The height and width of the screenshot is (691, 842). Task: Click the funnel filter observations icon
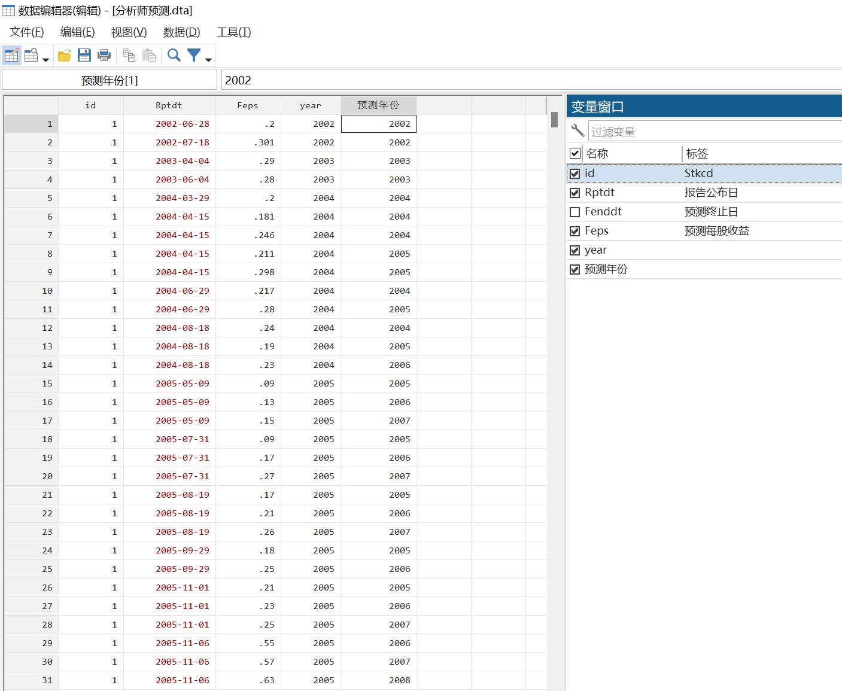(x=194, y=56)
